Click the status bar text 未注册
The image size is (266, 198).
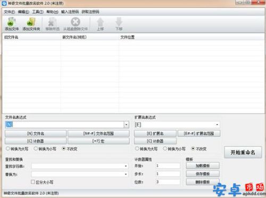tap(52, 193)
